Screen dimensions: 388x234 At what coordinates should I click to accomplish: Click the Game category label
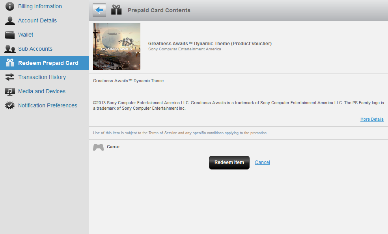click(x=113, y=147)
